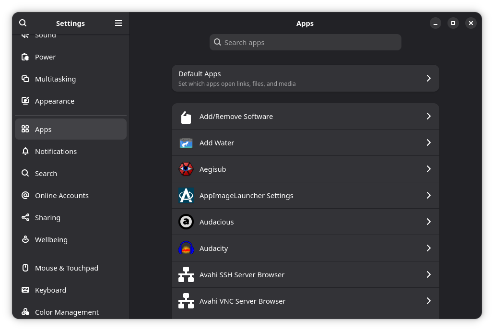Click the Audacious app icon
Viewport: 494px width, 331px height.
[x=186, y=222]
